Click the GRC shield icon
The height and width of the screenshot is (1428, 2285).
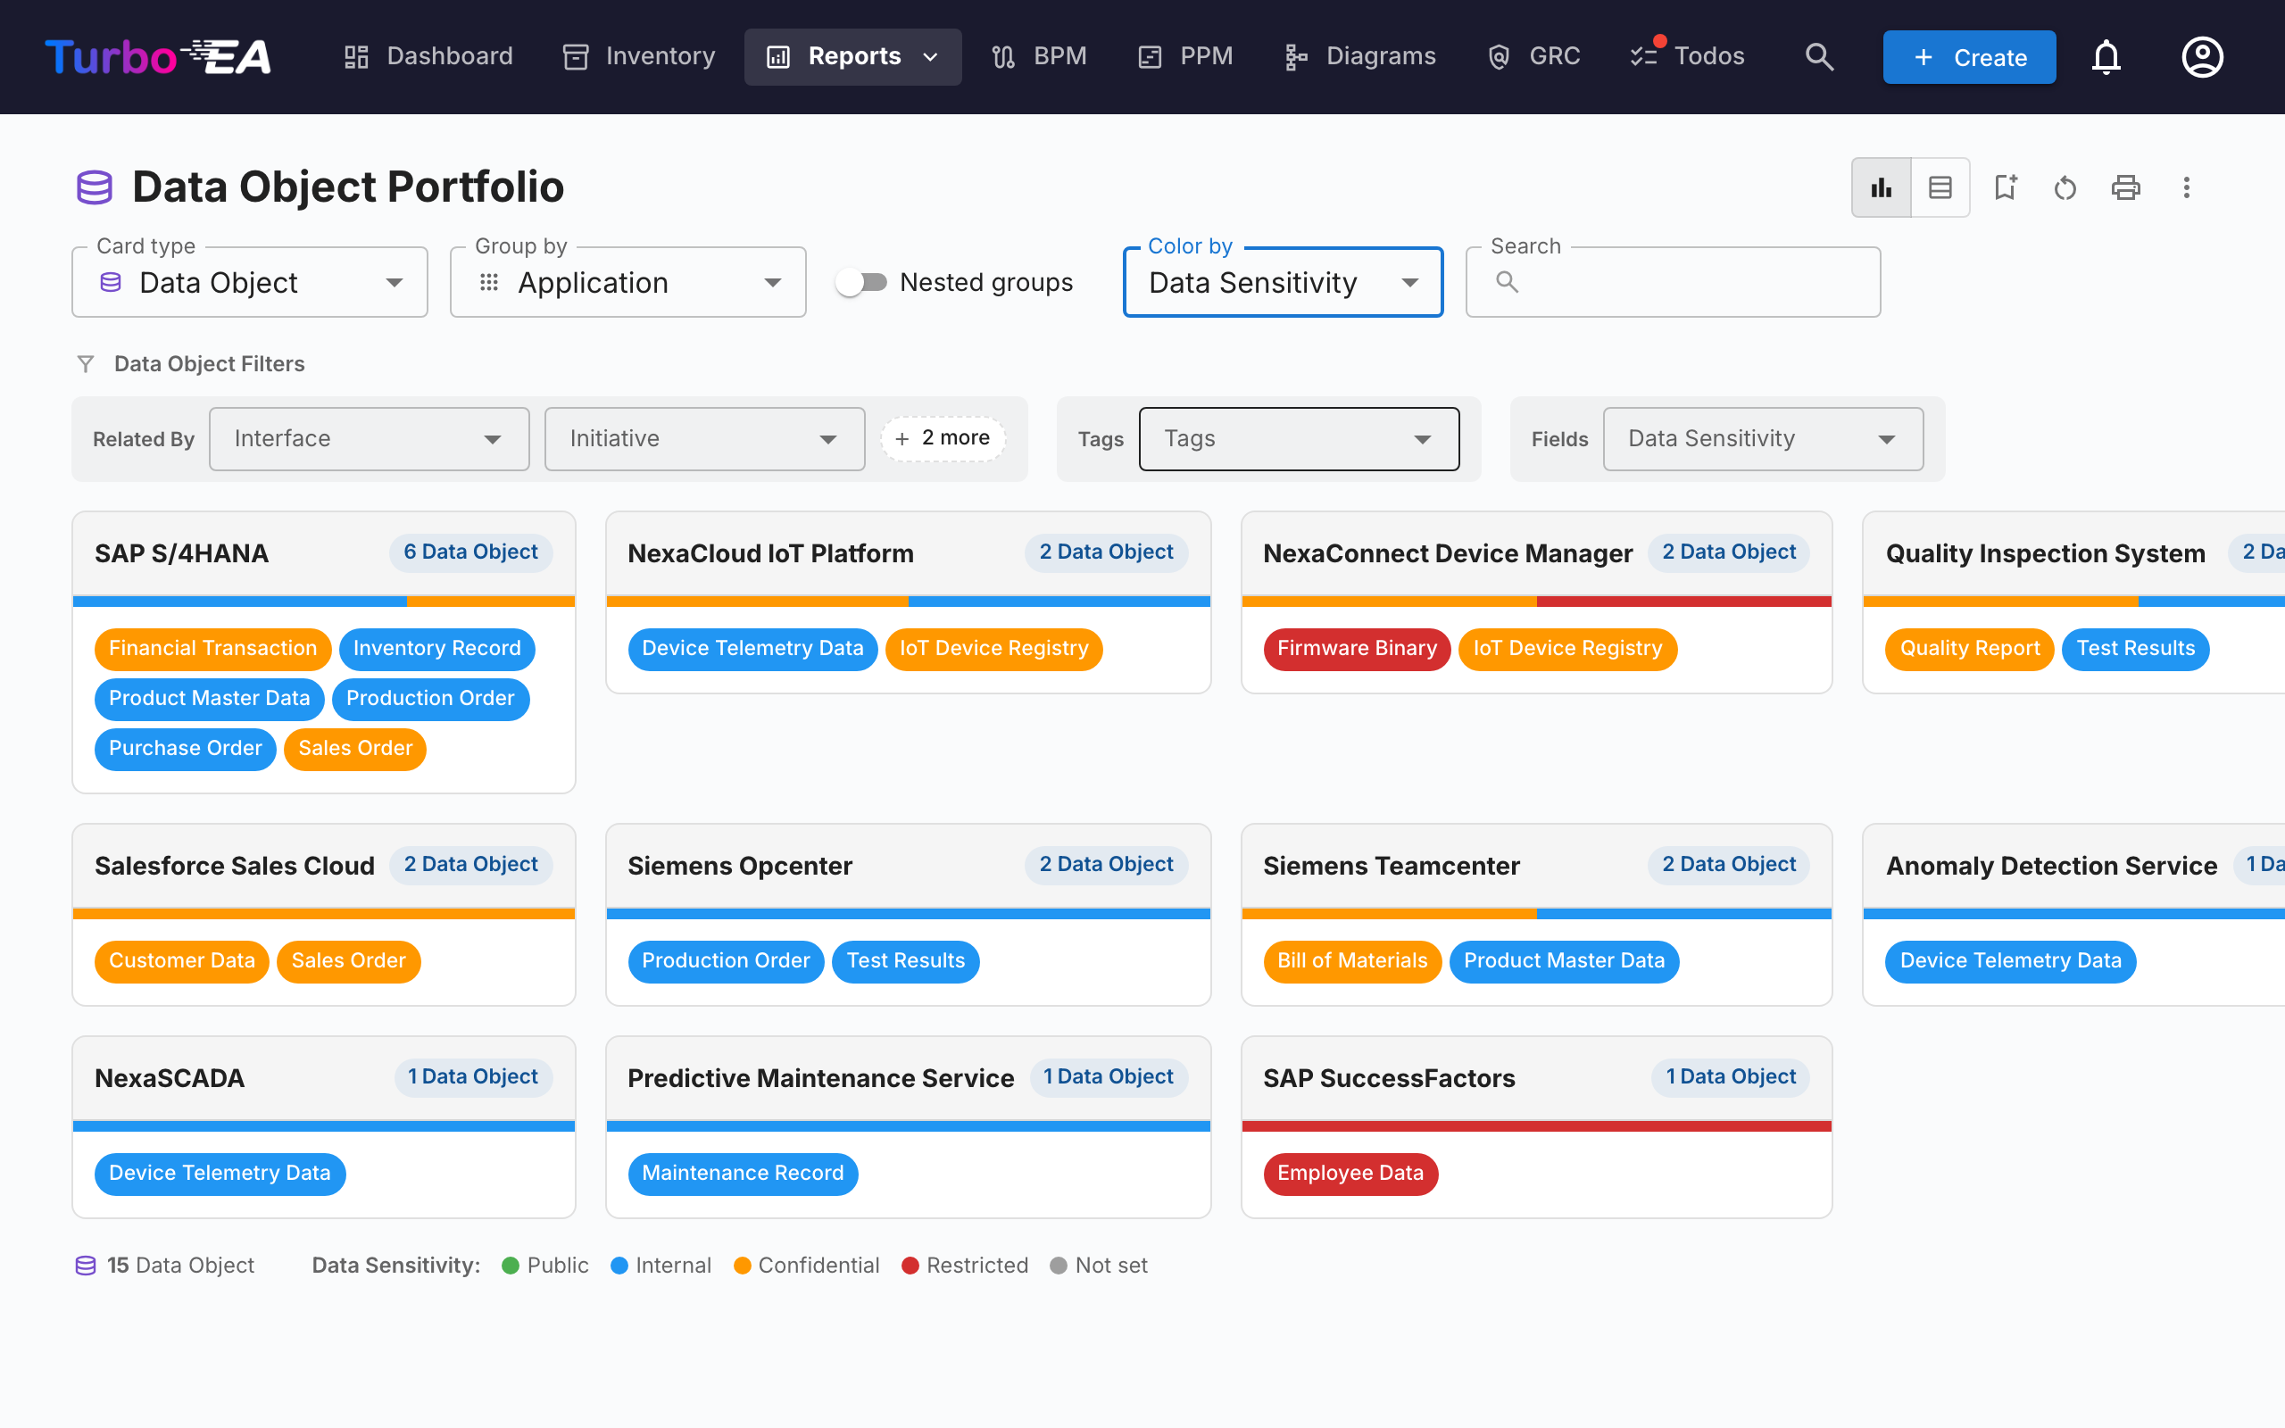coord(1499,56)
